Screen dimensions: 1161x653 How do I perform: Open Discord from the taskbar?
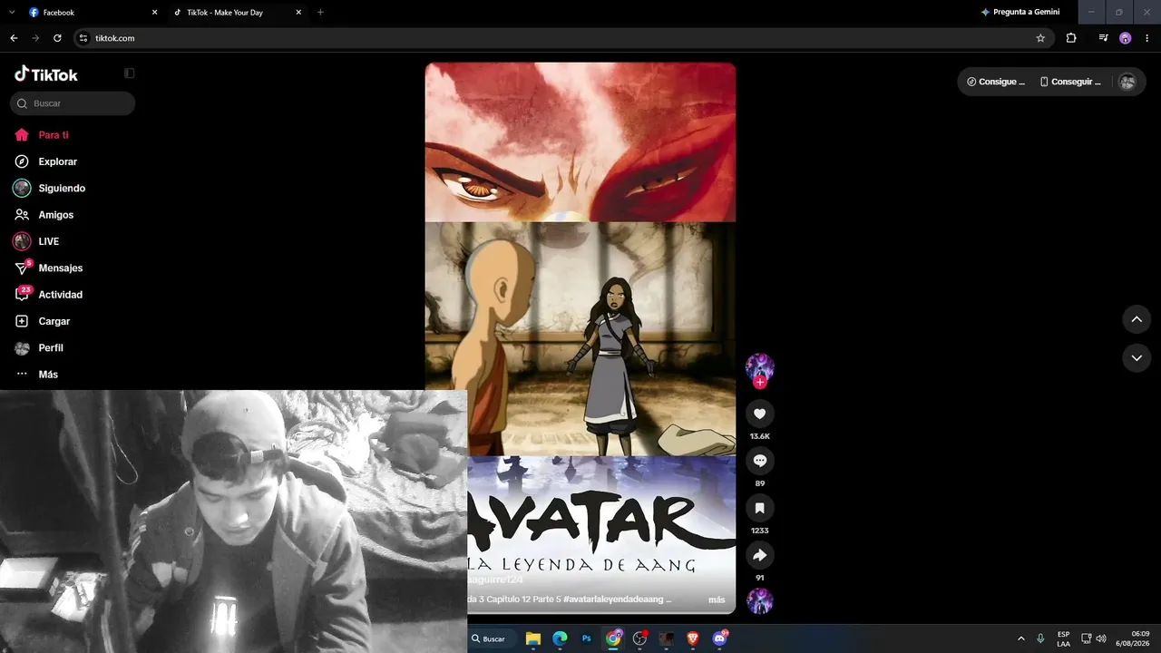[x=720, y=638]
